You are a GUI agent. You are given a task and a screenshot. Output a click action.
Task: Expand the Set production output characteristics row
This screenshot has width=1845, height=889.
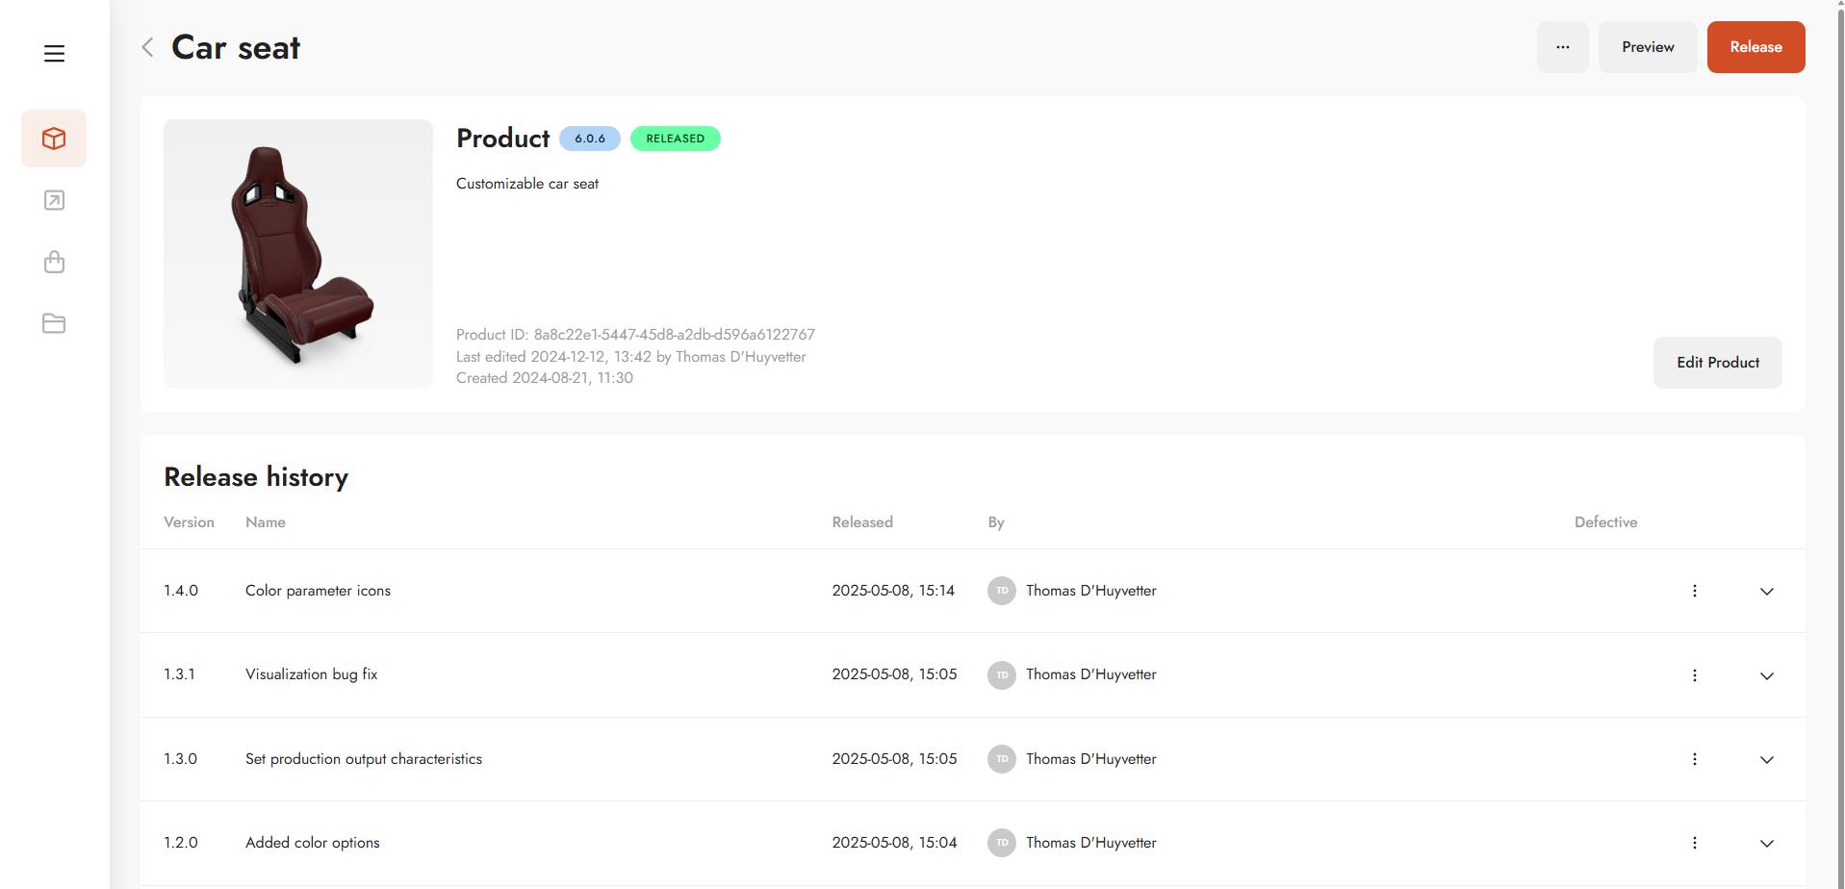(1766, 759)
